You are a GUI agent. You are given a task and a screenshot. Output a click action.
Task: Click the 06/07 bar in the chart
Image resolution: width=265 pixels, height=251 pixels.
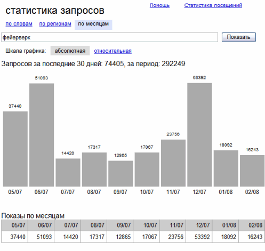(x=42, y=135)
